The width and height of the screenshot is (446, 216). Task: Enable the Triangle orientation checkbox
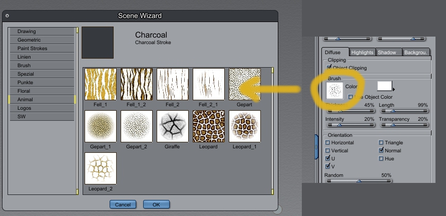(381, 143)
